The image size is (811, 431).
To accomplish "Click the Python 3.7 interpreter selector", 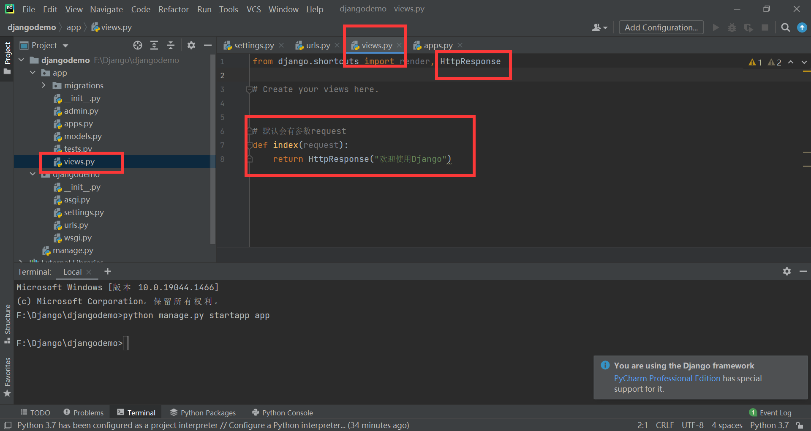I will tap(769, 425).
